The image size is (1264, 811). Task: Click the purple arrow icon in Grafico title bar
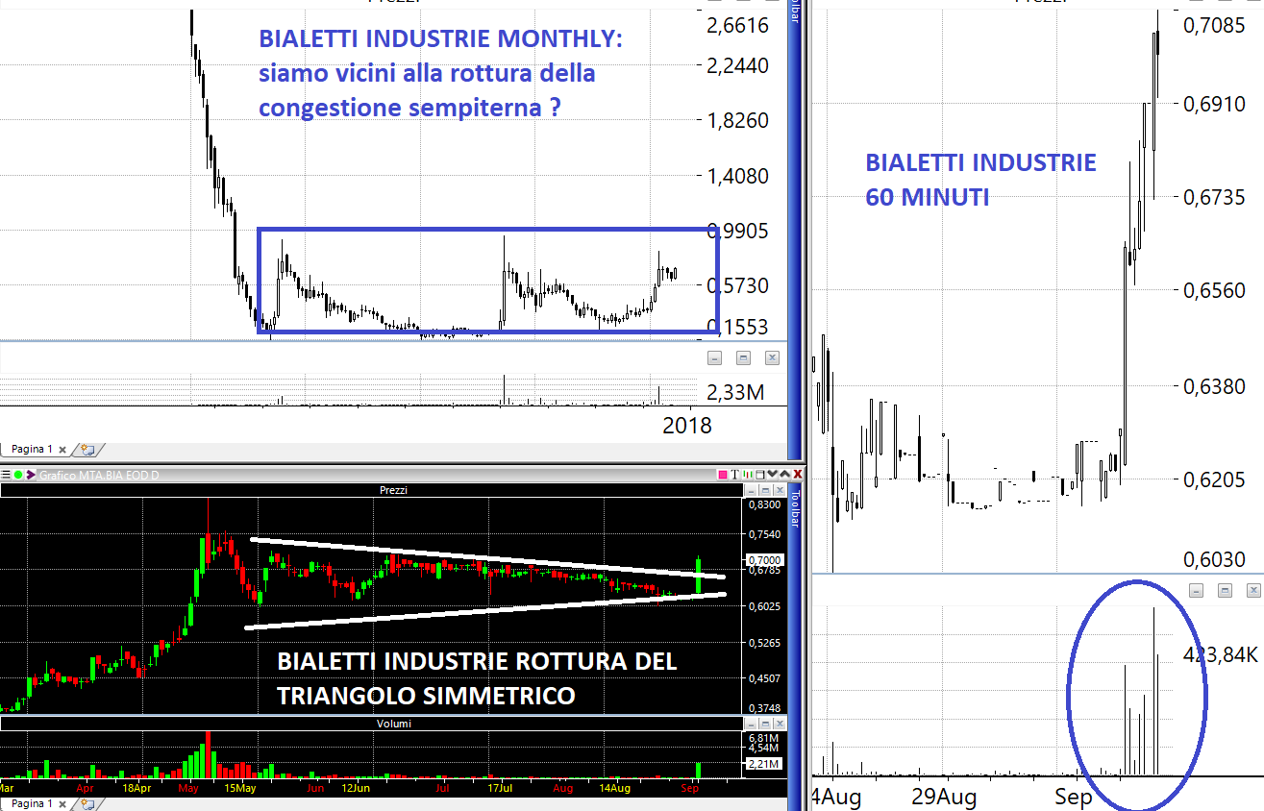(30, 475)
